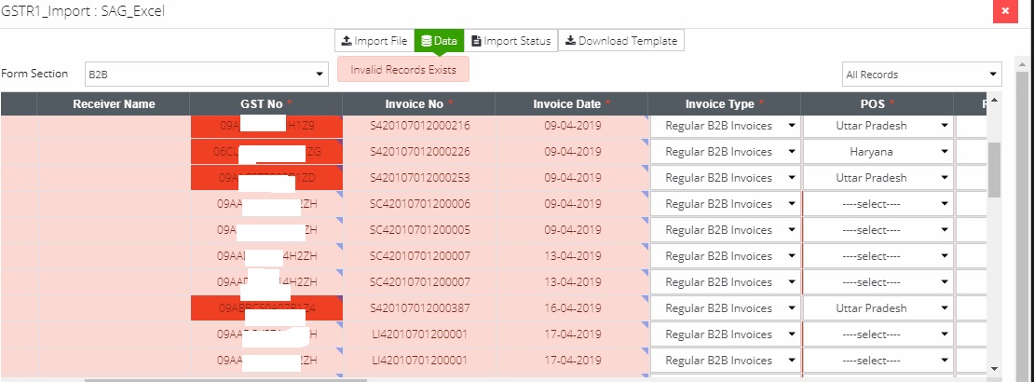Sort by the GST No column header
Screen dimensions: 1034x382
click(x=265, y=104)
